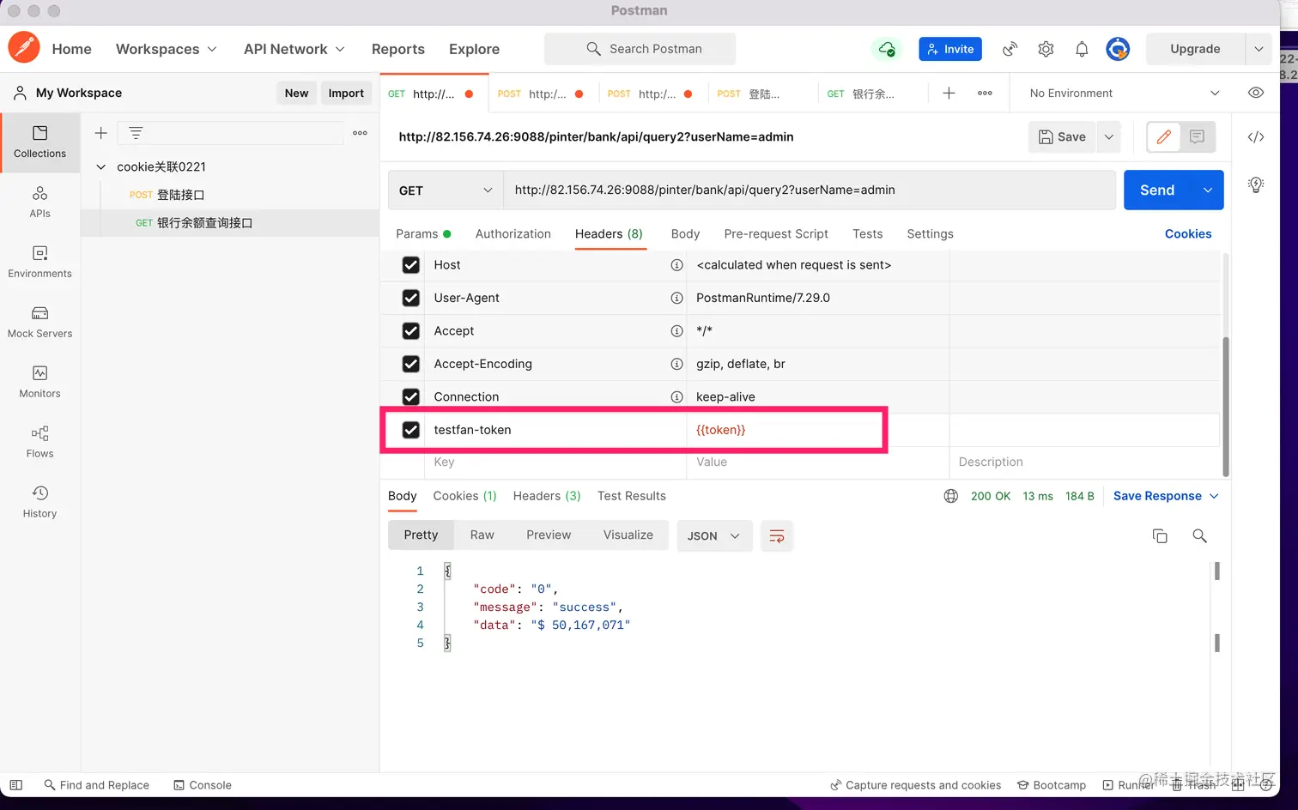This screenshot has width=1298, height=810.
Task: Open environment quick look eye icon
Action: (x=1256, y=93)
